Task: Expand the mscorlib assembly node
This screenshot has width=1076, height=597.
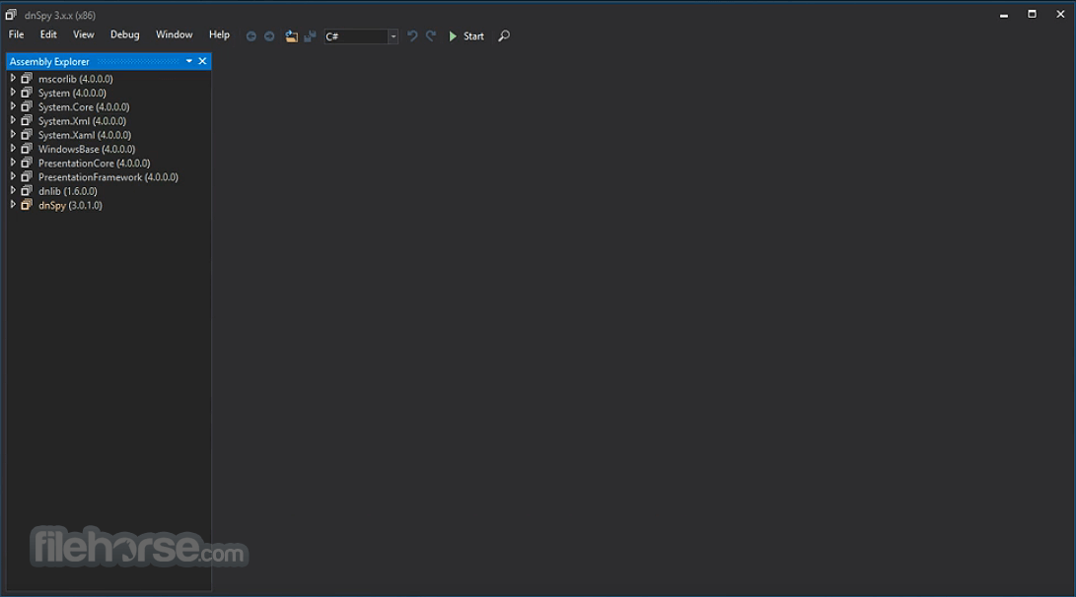Action: coord(13,78)
